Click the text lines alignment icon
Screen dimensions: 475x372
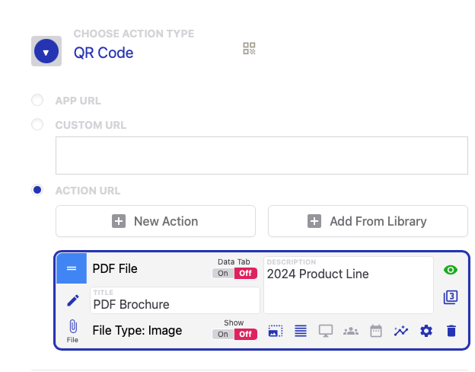pos(301,331)
